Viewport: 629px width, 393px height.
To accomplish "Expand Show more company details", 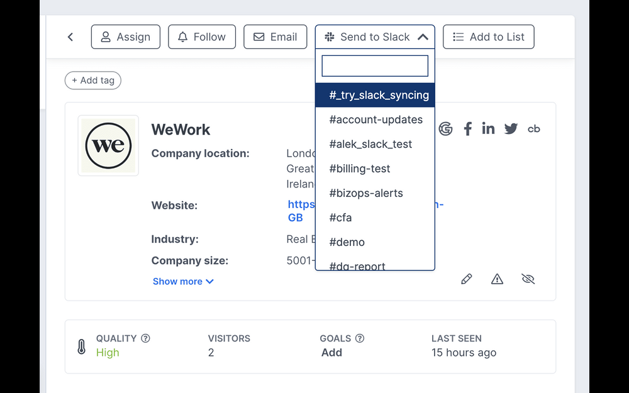I will pyautogui.click(x=183, y=282).
